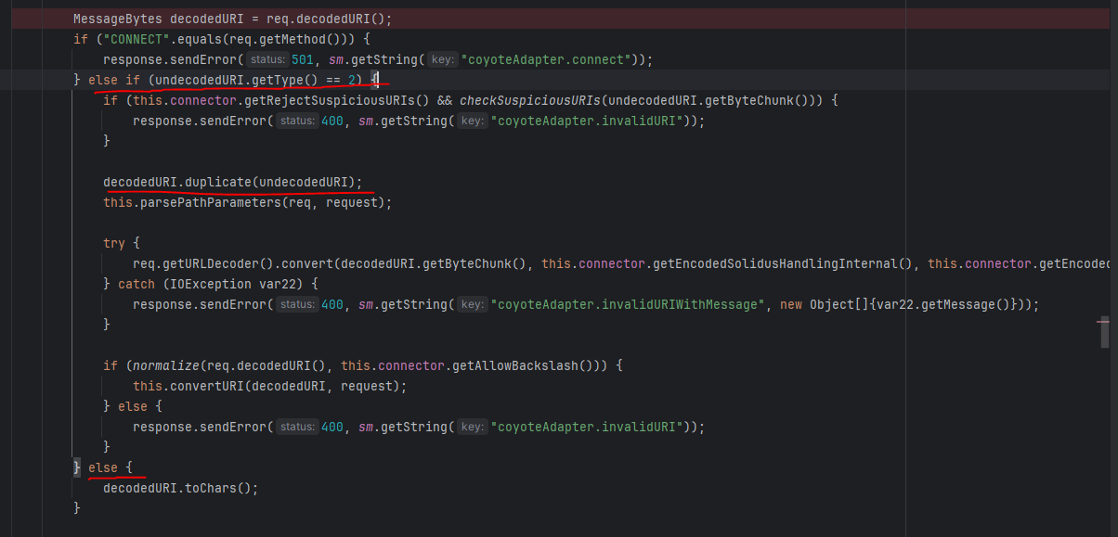Click the MessageBytes type name
Viewport: 1118px width, 537px height.
click(118, 19)
